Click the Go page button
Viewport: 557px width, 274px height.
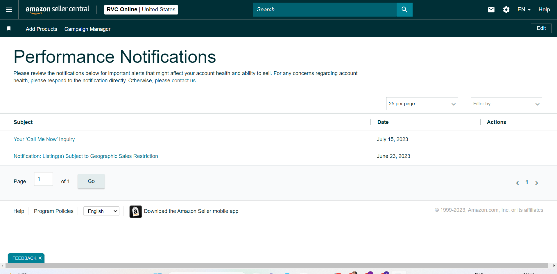pos(91,181)
